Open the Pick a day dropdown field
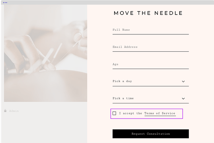214x143 pixels. [151, 81]
